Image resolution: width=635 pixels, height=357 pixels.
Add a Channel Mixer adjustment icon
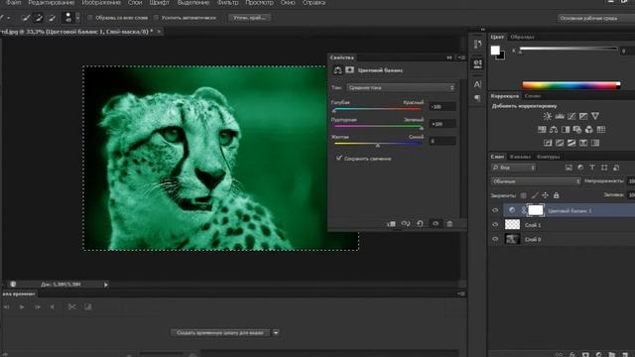pyautogui.click(x=588, y=130)
